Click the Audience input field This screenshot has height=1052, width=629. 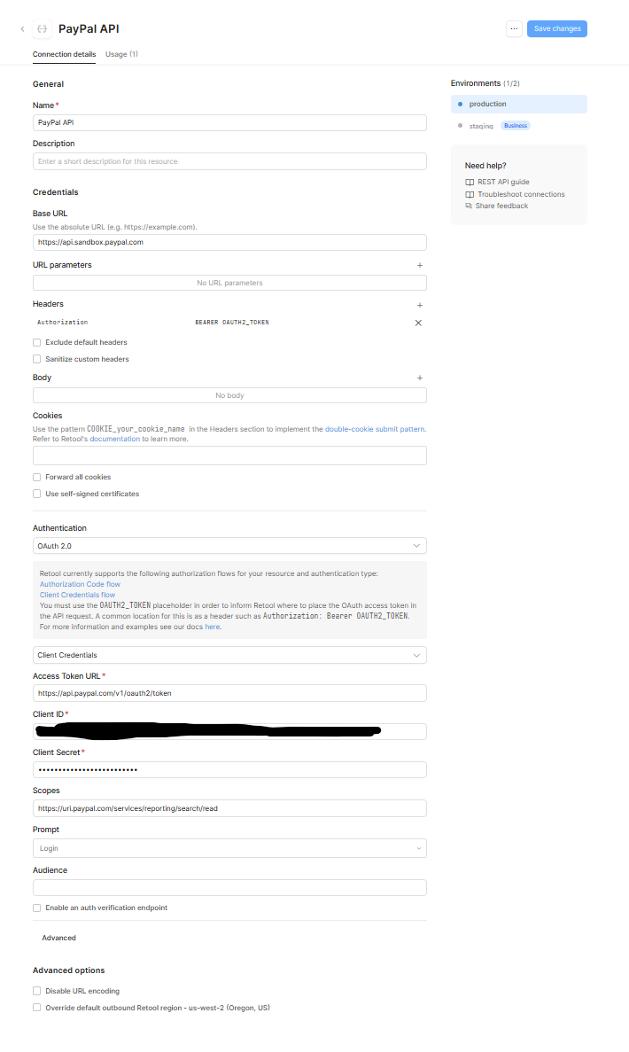coord(229,888)
